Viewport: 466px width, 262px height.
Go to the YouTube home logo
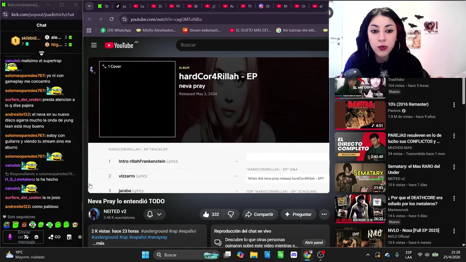pyautogui.click(x=119, y=45)
